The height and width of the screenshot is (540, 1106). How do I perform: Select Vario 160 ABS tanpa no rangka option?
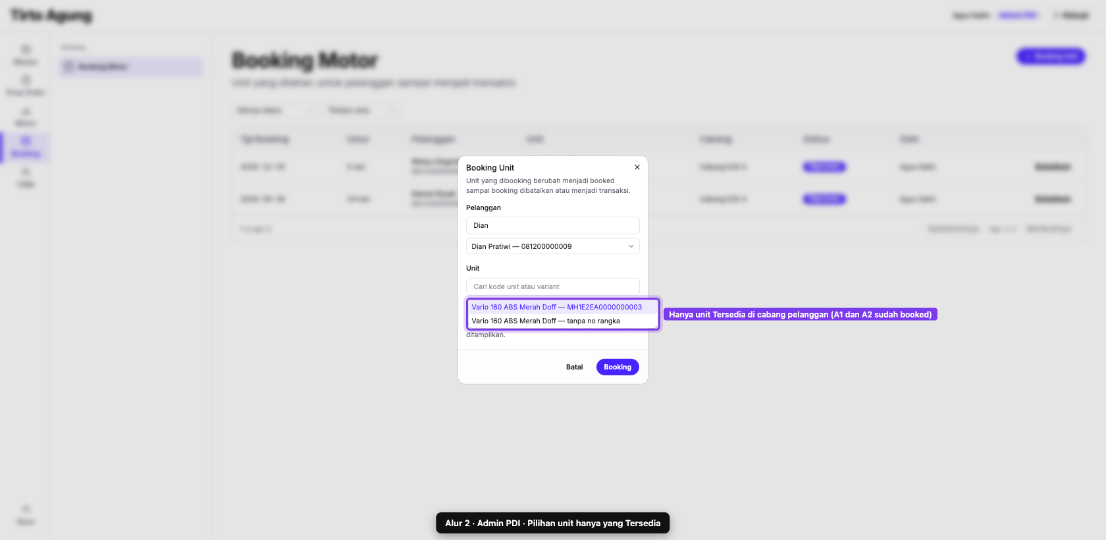click(563, 321)
